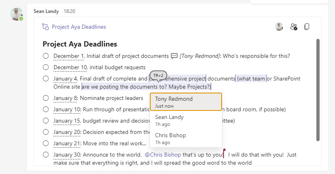
Task: Click the Loop component icon beside title link
Action: tap(45, 27)
